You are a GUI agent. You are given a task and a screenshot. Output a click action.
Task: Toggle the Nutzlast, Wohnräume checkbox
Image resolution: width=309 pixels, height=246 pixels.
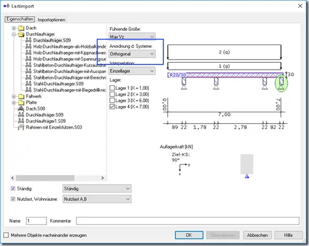click(13, 199)
